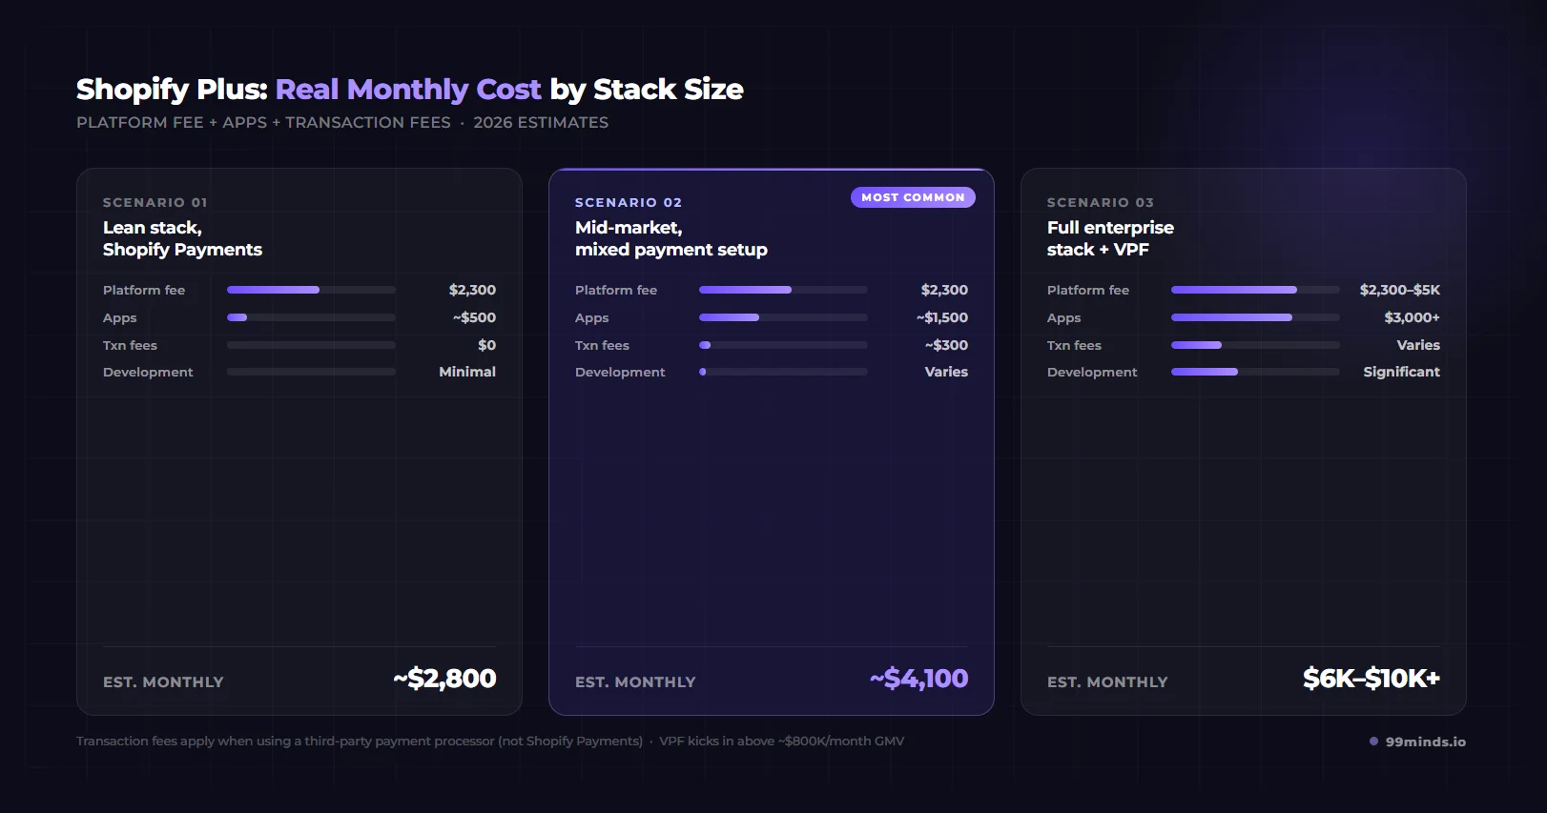The height and width of the screenshot is (813, 1547).
Task: Click the 'Development' label in Scenario 03
Action: pyautogui.click(x=1092, y=372)
